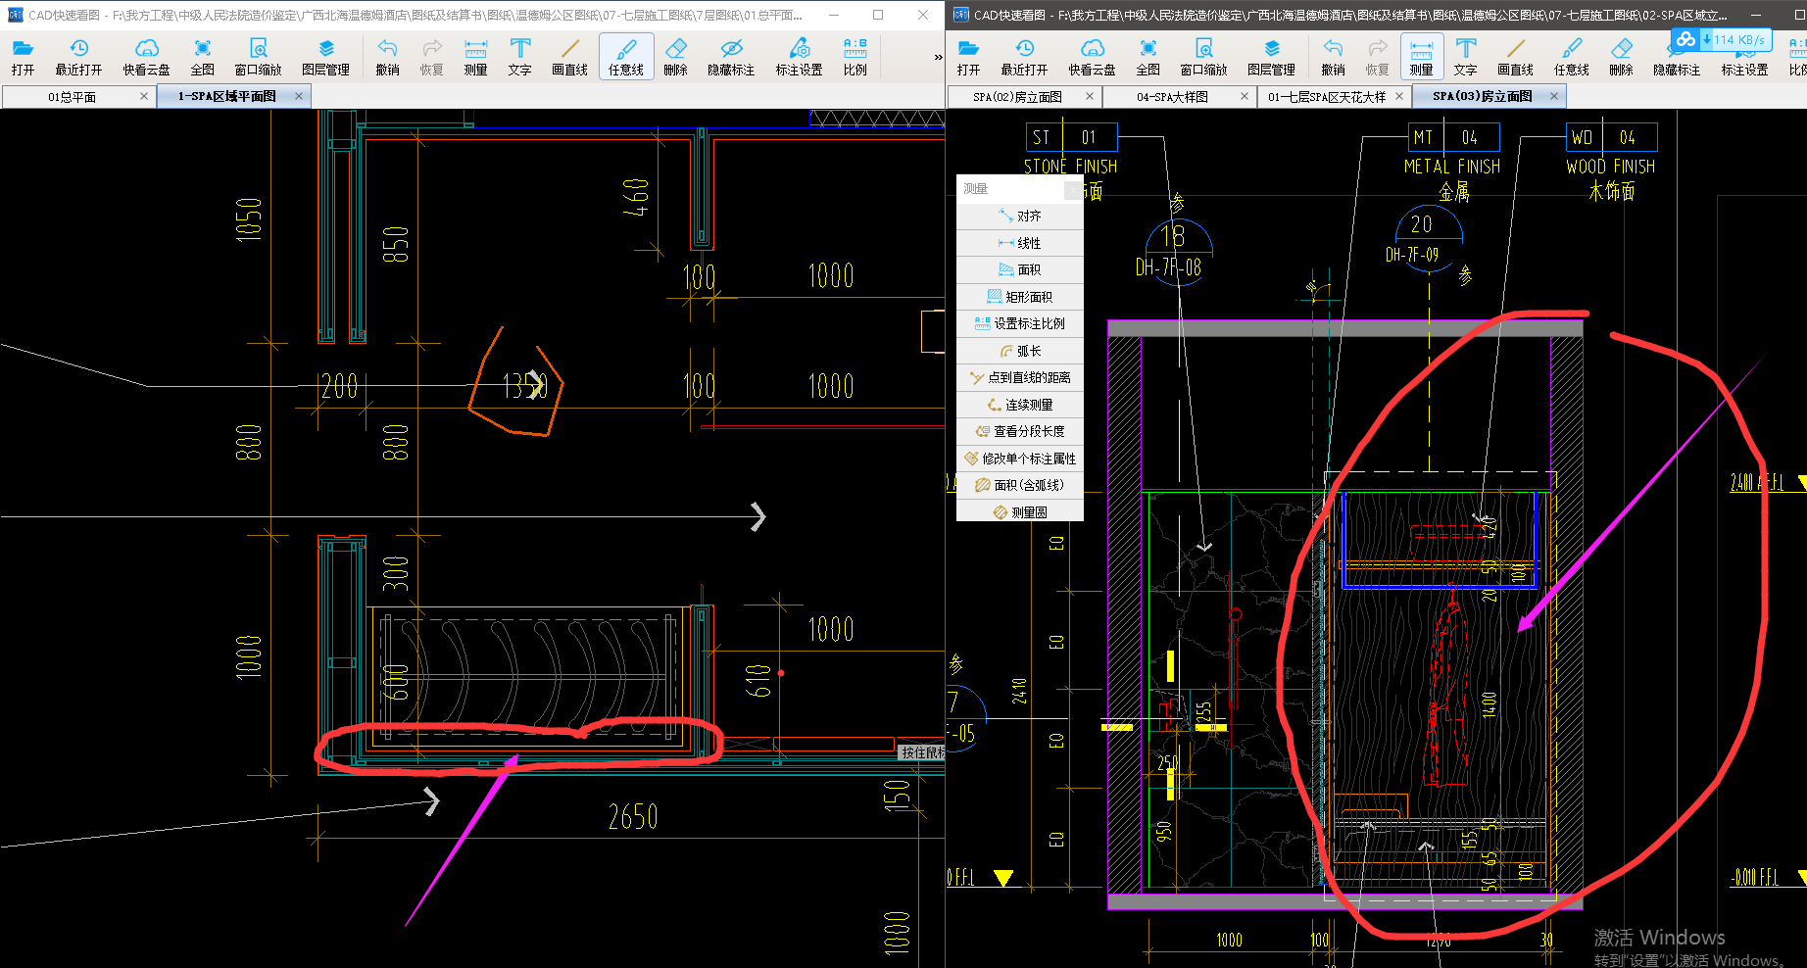The height and width of the screenshot is (968, 1807).
Task: Select 文字 tool in right window
Action: pos(1465,57)
